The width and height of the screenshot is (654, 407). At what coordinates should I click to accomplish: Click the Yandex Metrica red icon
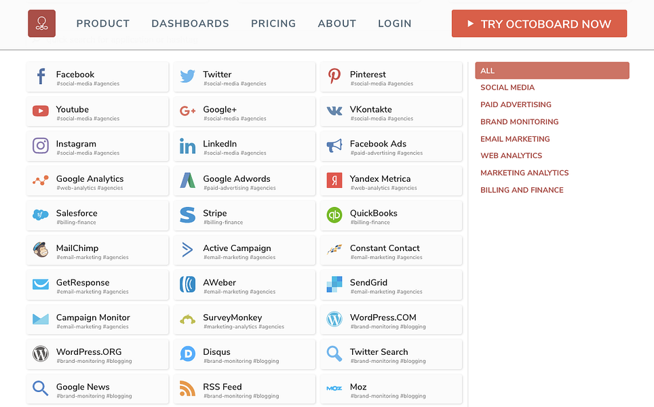(334, 180)
